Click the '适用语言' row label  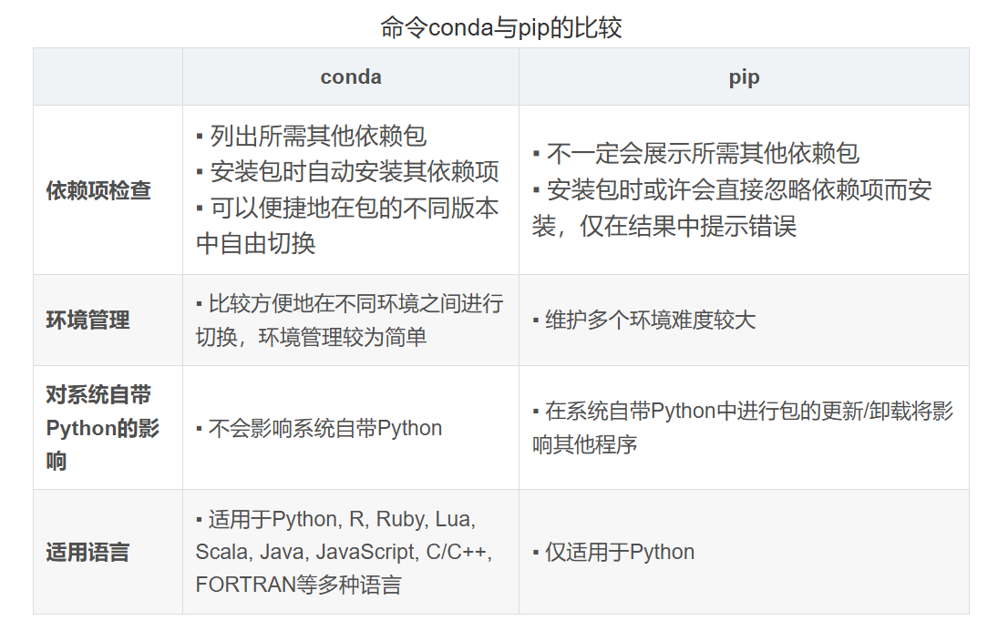pos(88,552)
